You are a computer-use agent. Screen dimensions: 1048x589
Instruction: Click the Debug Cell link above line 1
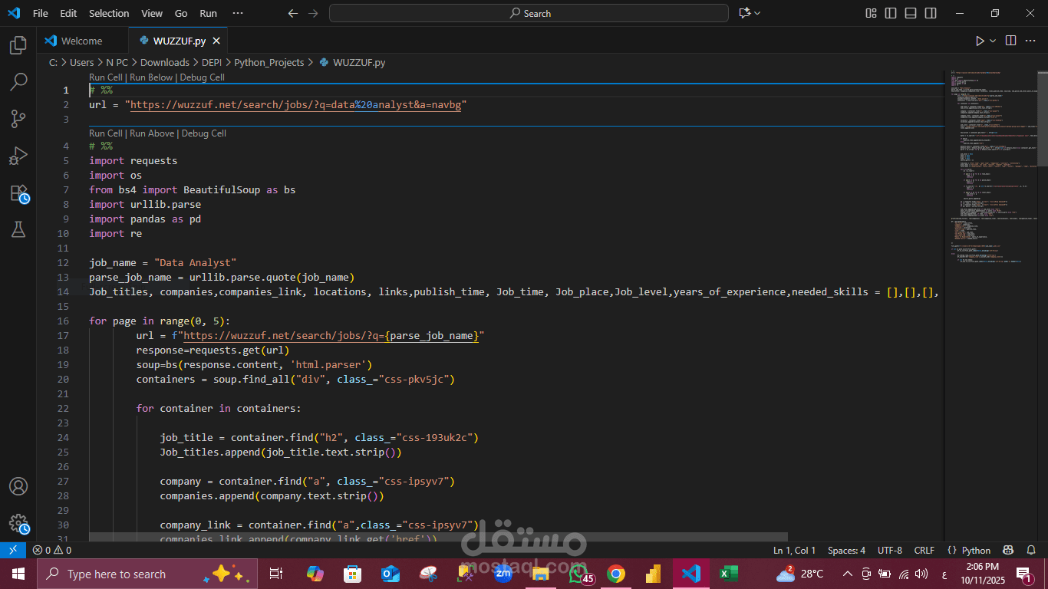[203, 77]
